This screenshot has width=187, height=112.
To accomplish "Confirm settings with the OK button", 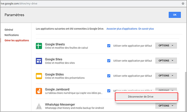I will [x=175, y=15].
